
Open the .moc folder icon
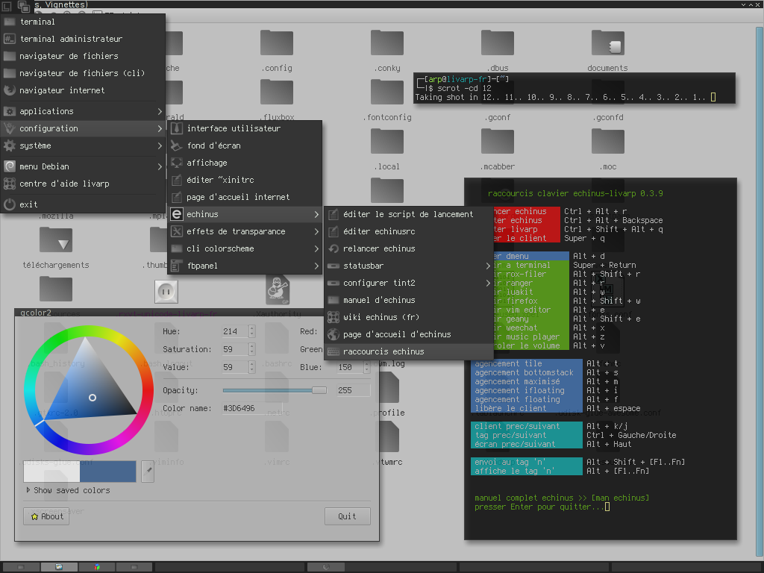[x=607, y=141]
